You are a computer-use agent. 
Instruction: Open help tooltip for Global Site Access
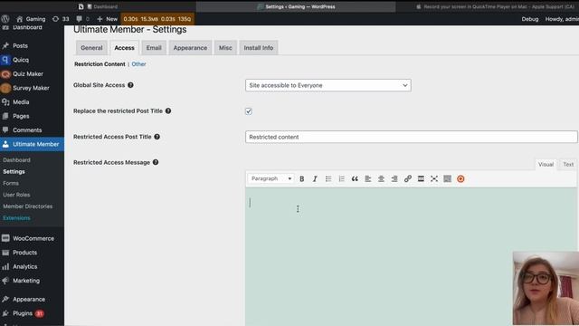(x=130, y=85)
